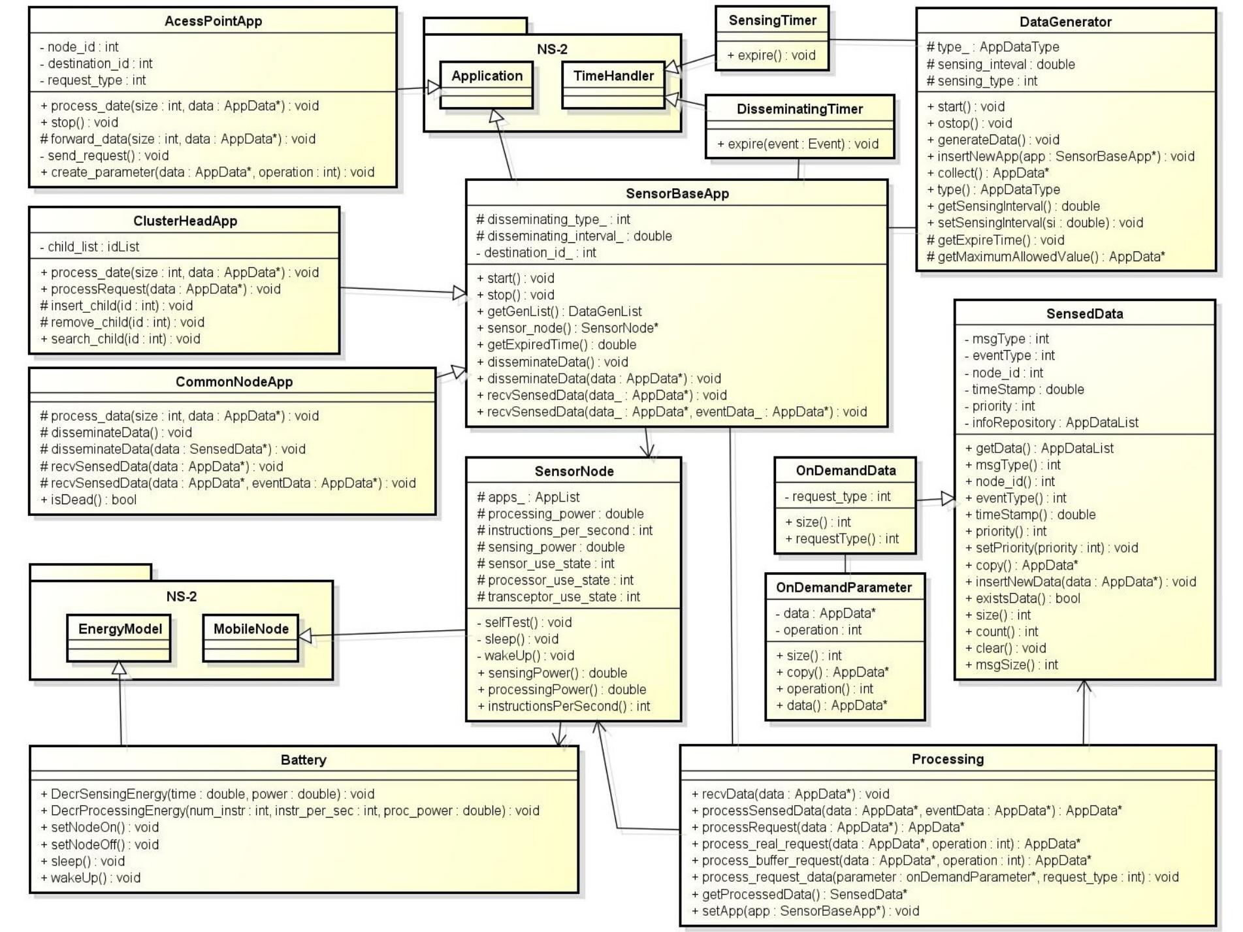Click the SensorBaseApp class title

coord(677,193)
